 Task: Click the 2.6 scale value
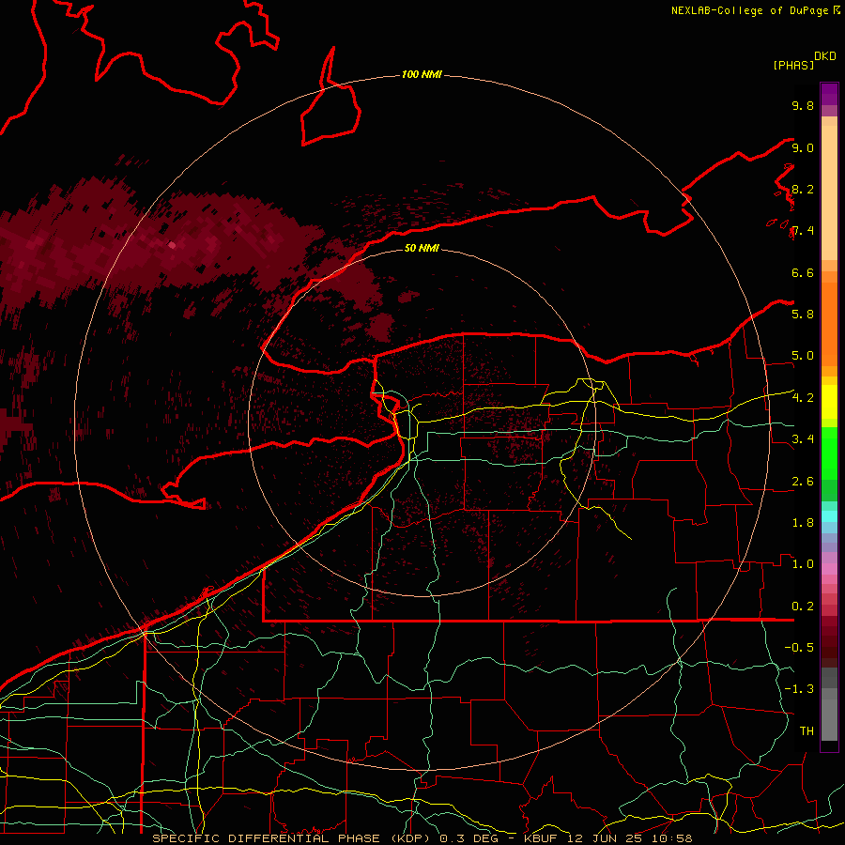[x=803, y=482]
